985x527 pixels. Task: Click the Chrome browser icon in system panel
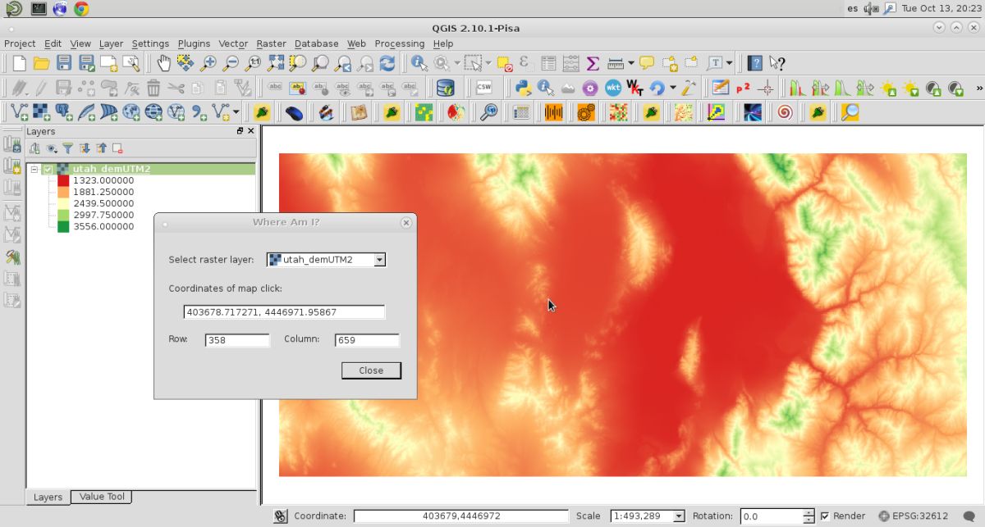80,9
